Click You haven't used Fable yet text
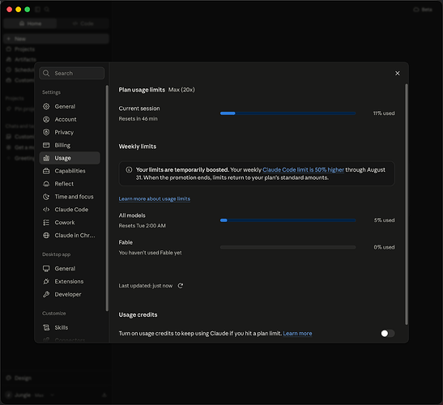The height and width of the screenshot is (405, 443). tap(150, 253)
